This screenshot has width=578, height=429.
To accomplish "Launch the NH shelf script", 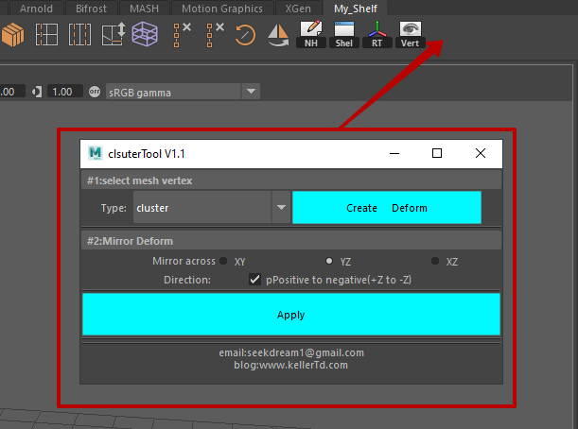I will [x=311, y=35].
